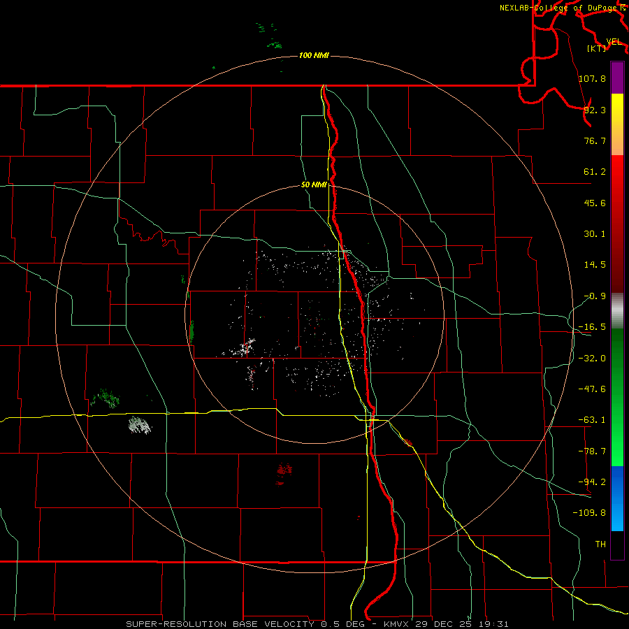Select the 92.3 velocity scale value
629x629 pixels.
click(x=595, y=110)
